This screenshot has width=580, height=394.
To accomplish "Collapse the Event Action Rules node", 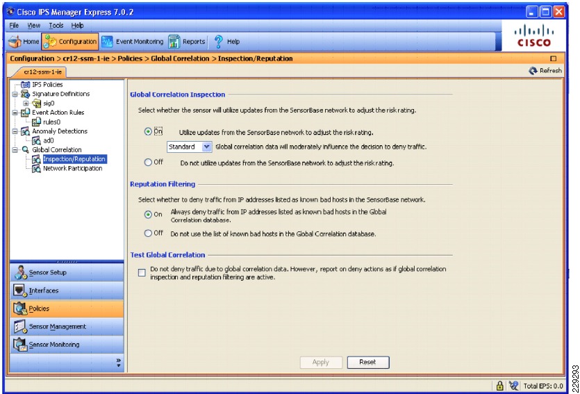I will (x=15, y=113).
